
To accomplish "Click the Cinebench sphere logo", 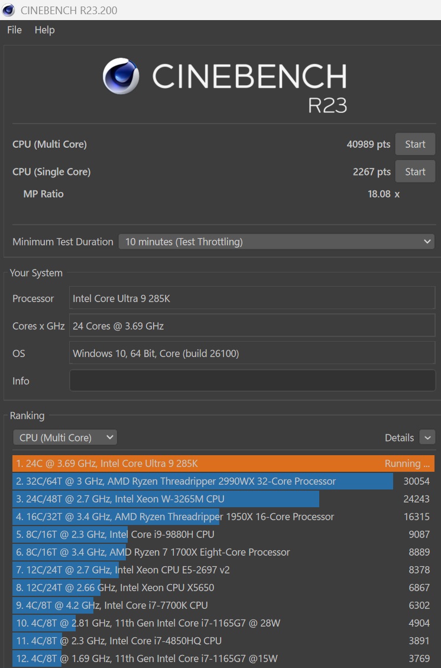I will [x=121, y=76].
